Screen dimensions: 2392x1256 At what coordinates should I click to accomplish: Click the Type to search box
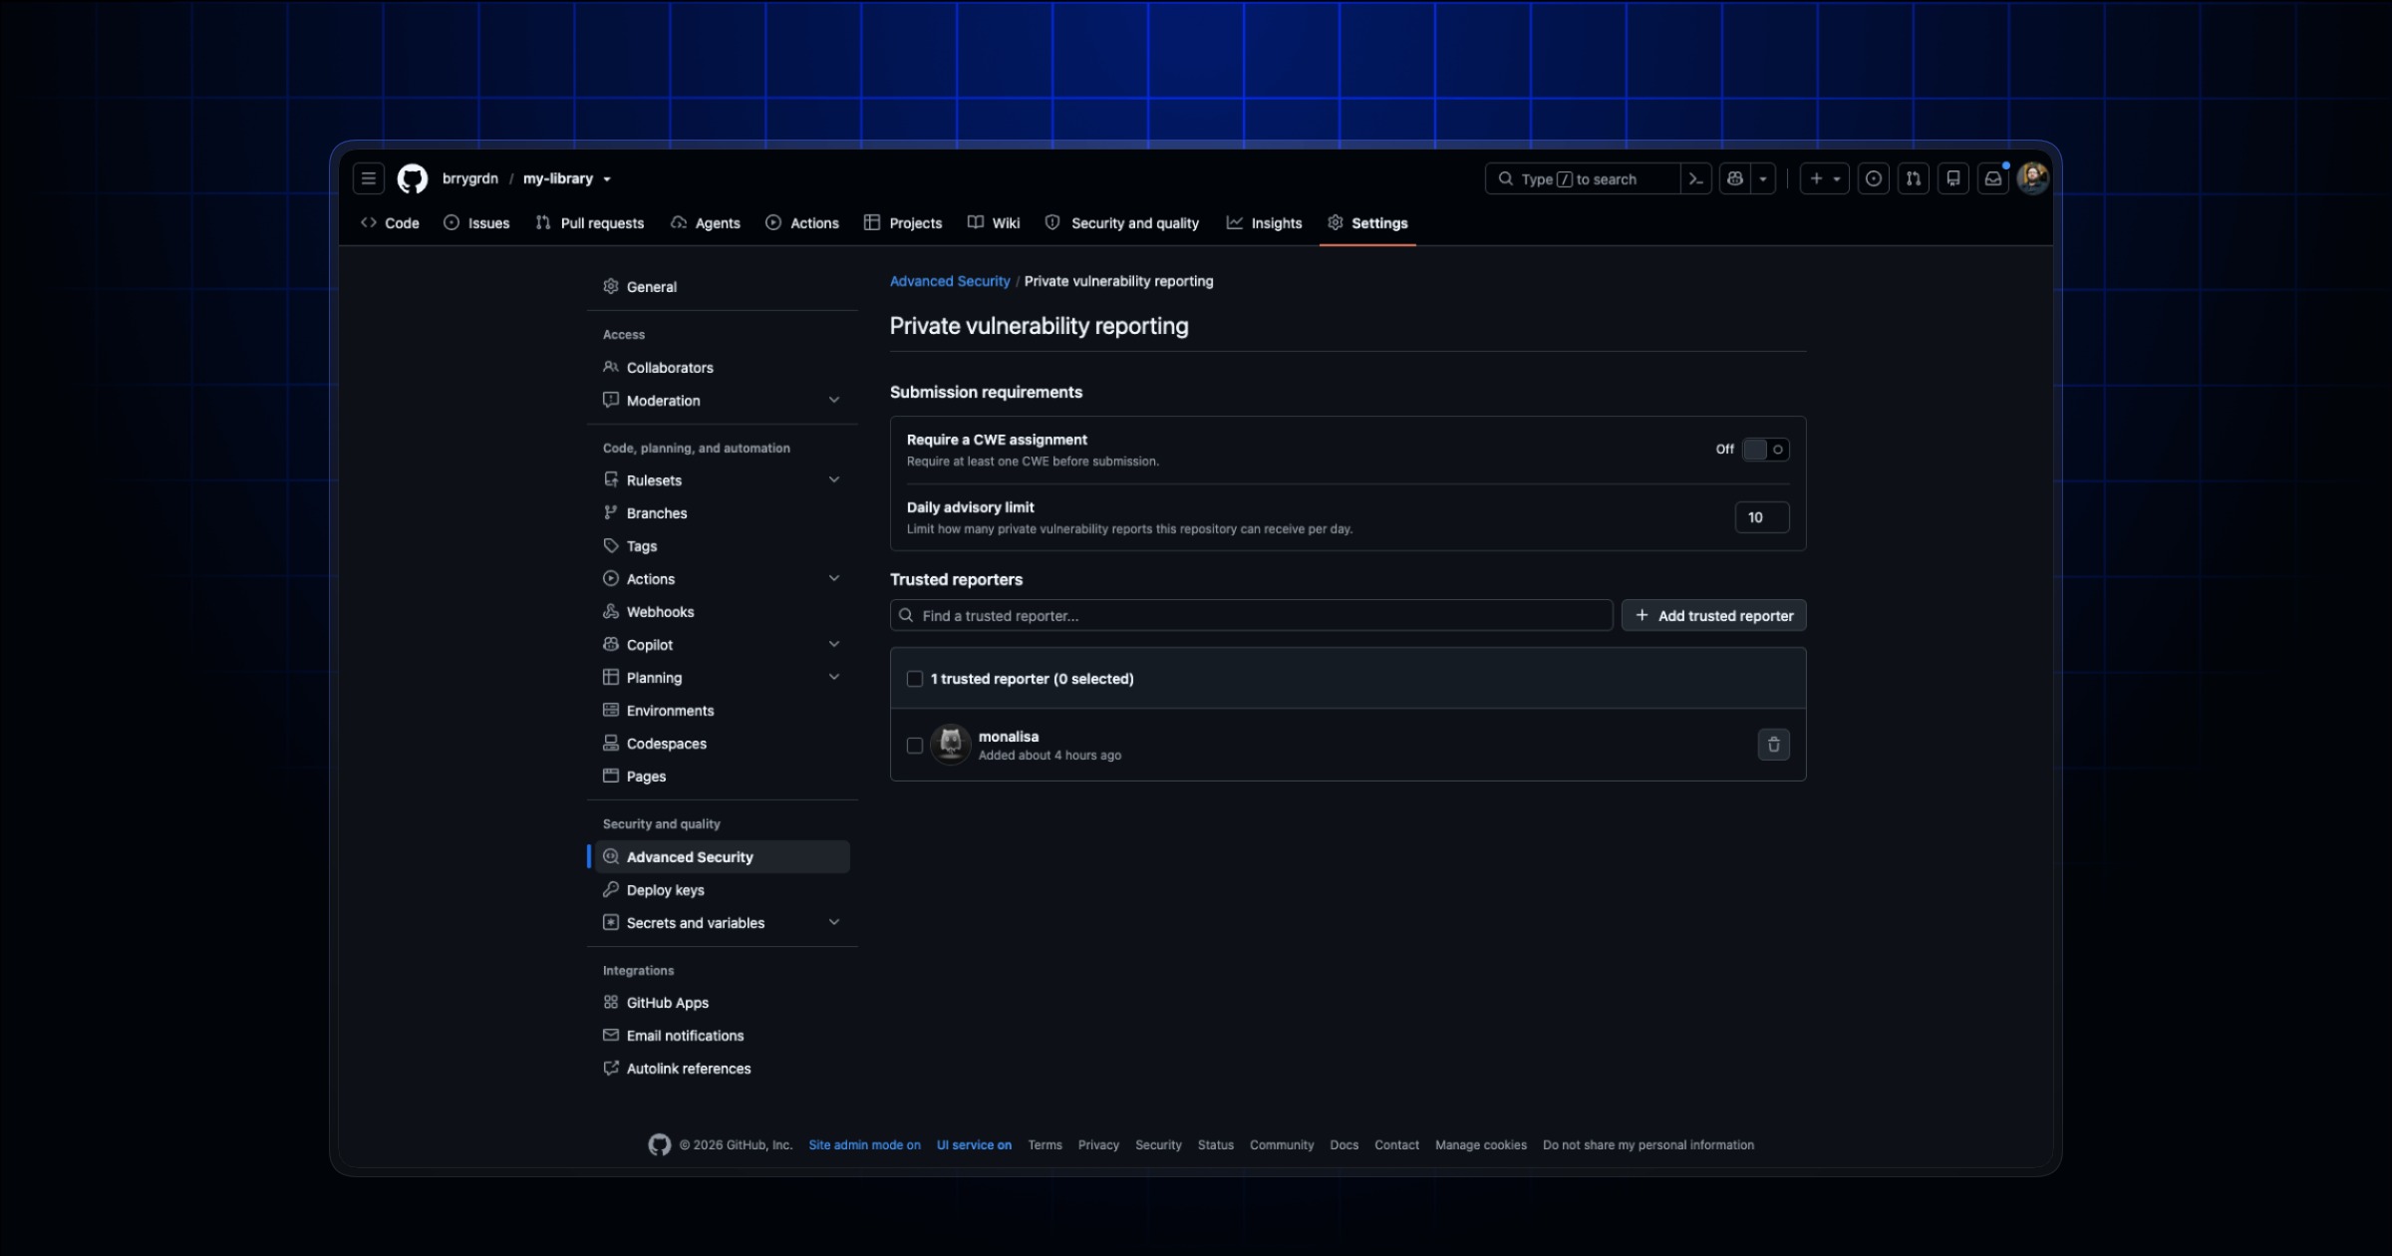[1582, 178]
